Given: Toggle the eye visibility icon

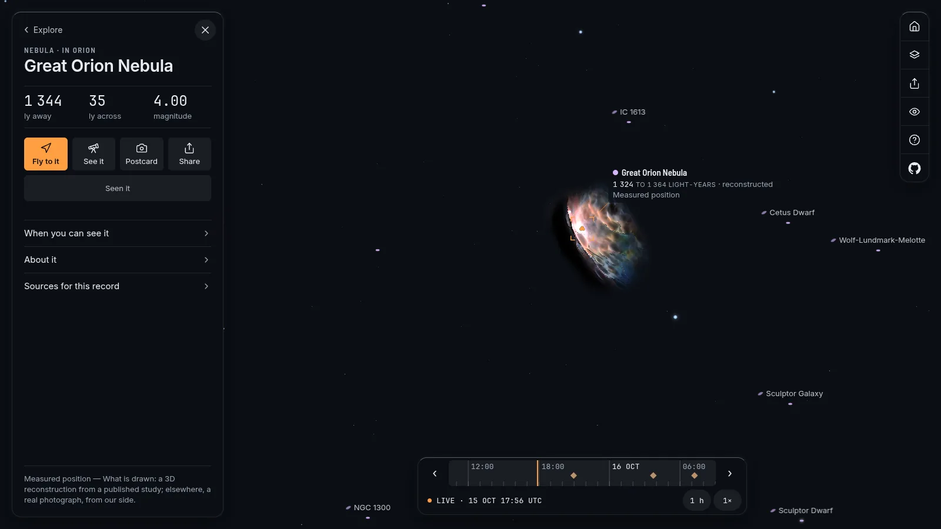Looking at the screenshot, I should [915, 112].
